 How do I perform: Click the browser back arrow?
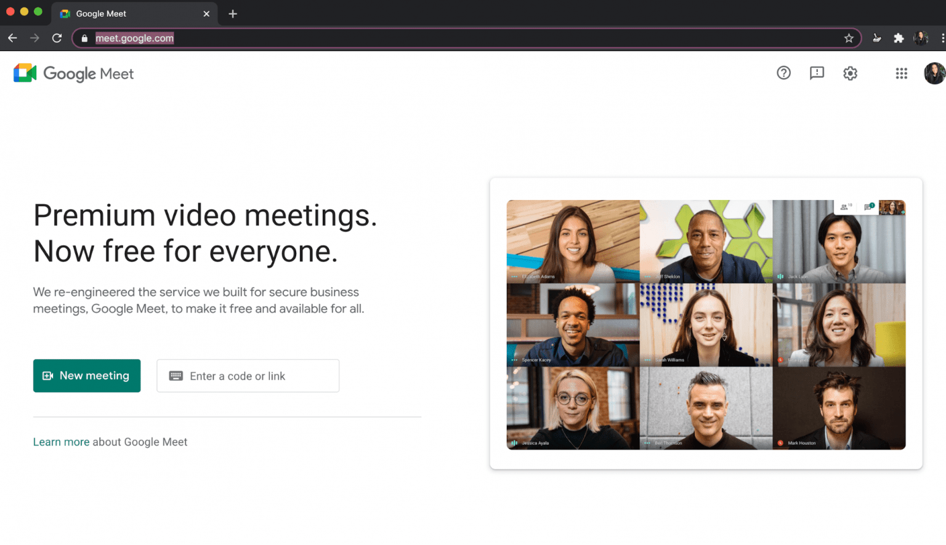12,38
